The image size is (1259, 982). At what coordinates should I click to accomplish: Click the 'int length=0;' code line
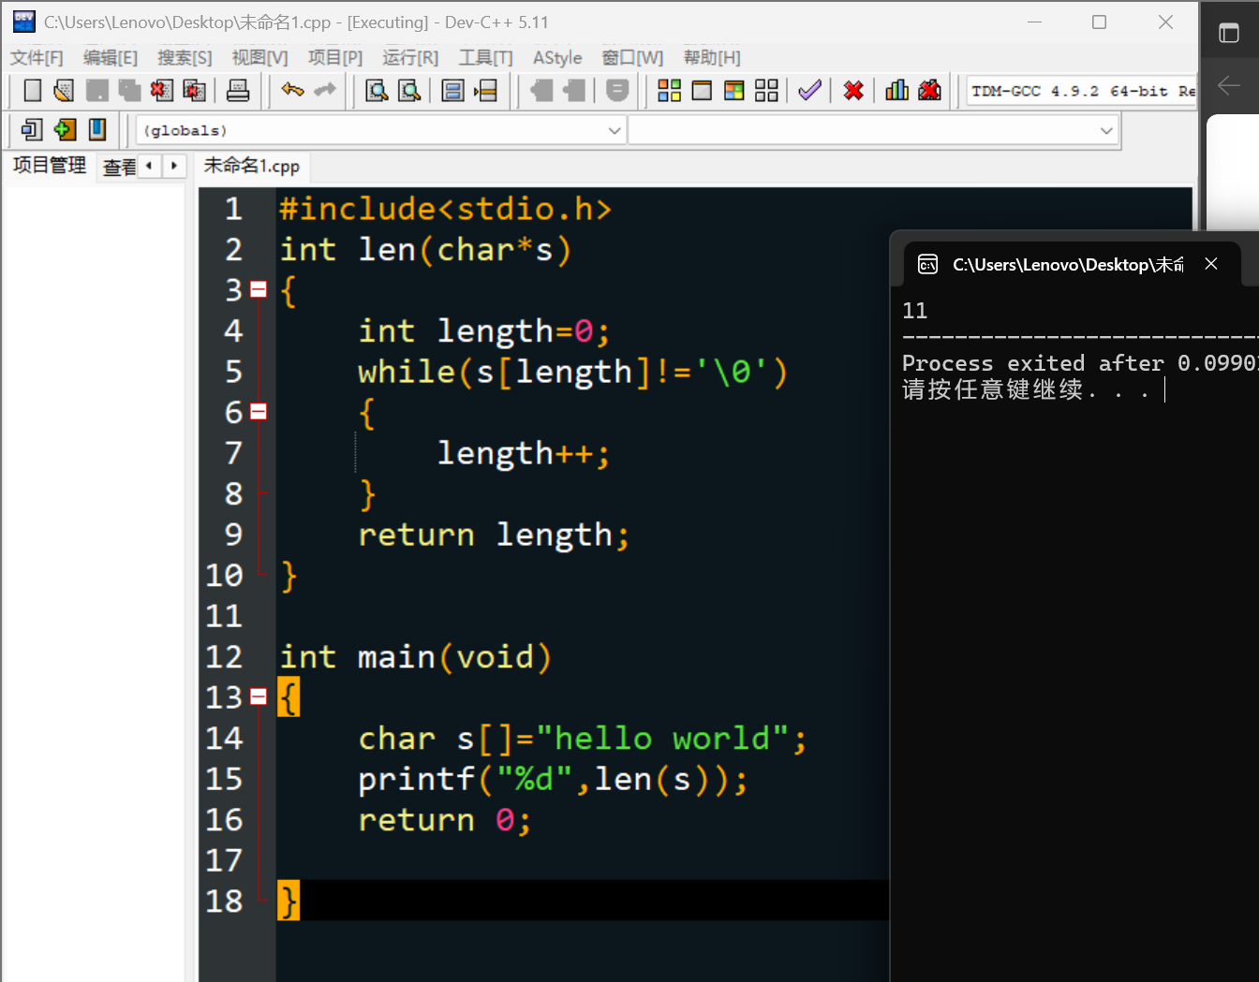tap(484, 331)
